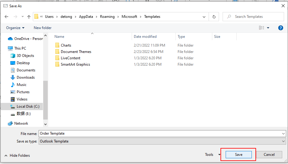Click detong in the address breadcrumb
Image resolution: width=288 pixels, height=164 pixels.
[x=66, y=17]
